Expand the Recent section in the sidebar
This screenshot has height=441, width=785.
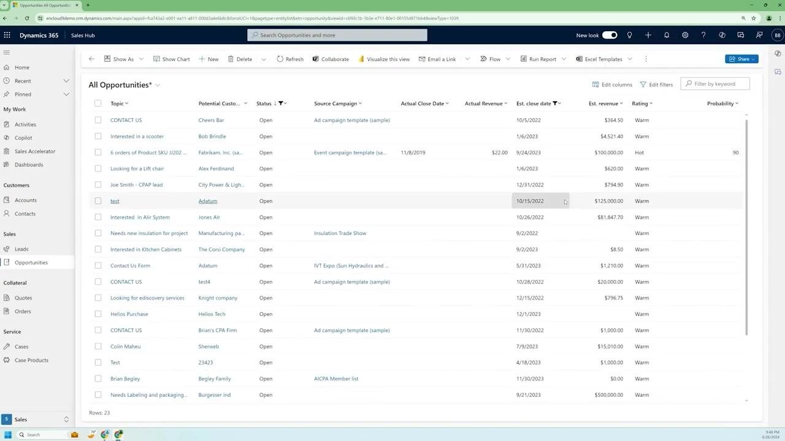(x=66, y=81)
